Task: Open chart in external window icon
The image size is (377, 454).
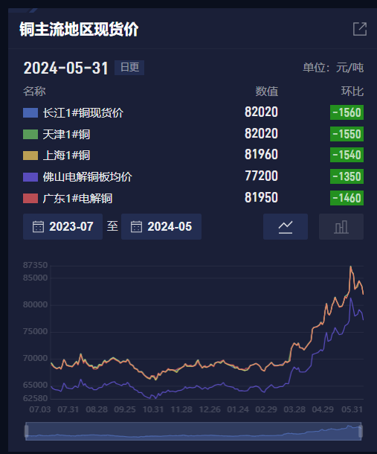Action: click(x=360, y=29)
